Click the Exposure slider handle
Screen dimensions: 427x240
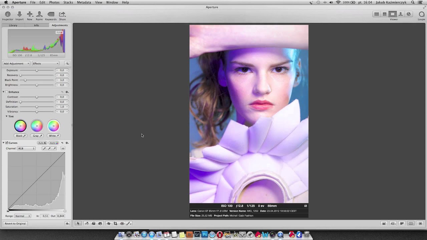coord(37,70)
